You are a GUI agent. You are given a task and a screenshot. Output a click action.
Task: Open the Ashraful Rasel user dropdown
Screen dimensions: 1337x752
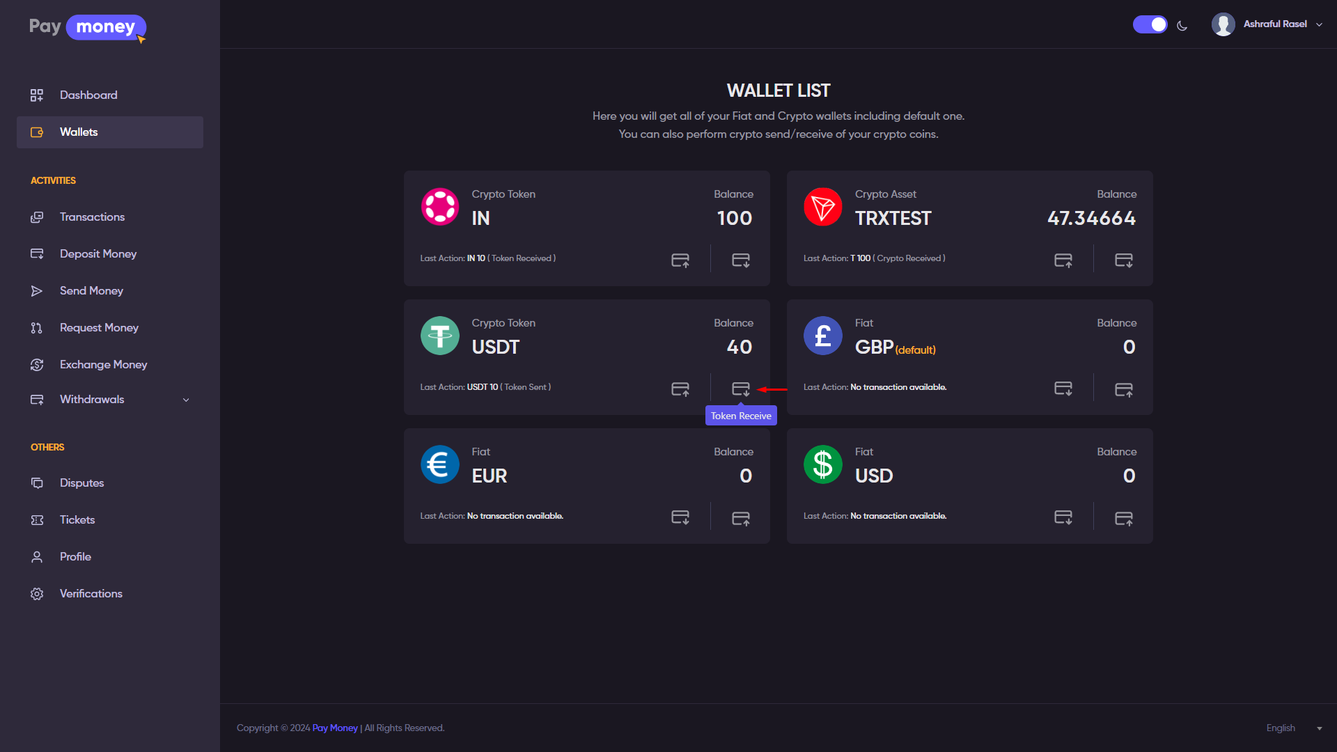tap(1267, 24)
